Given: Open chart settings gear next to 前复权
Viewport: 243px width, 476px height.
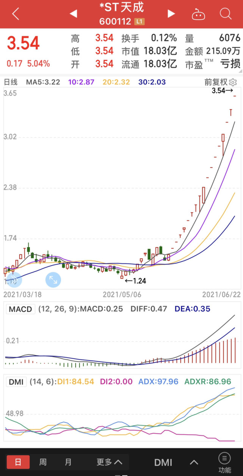Looking at the screenshot, I should 233,82.
